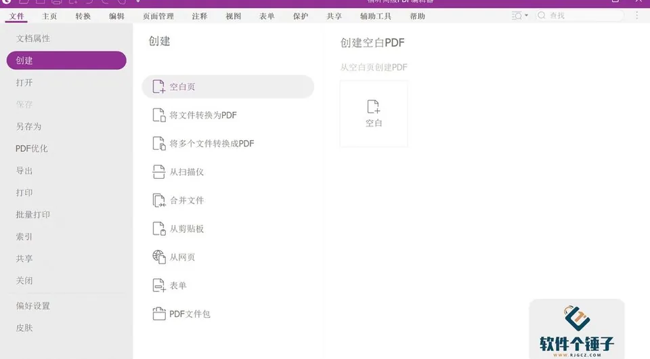Choose 关闭 in the sidebar
This screenshot has width=650, height=359.
[66, 280]
